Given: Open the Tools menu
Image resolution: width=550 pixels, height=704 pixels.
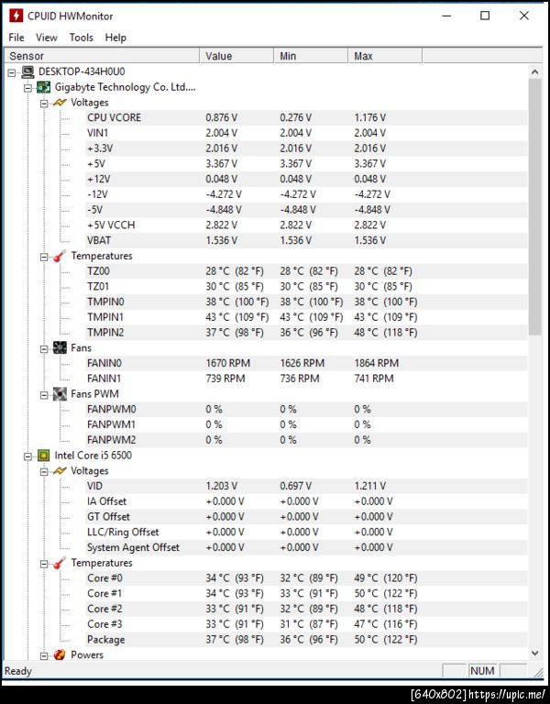Looking at the screenshot, I should (82, 38).
